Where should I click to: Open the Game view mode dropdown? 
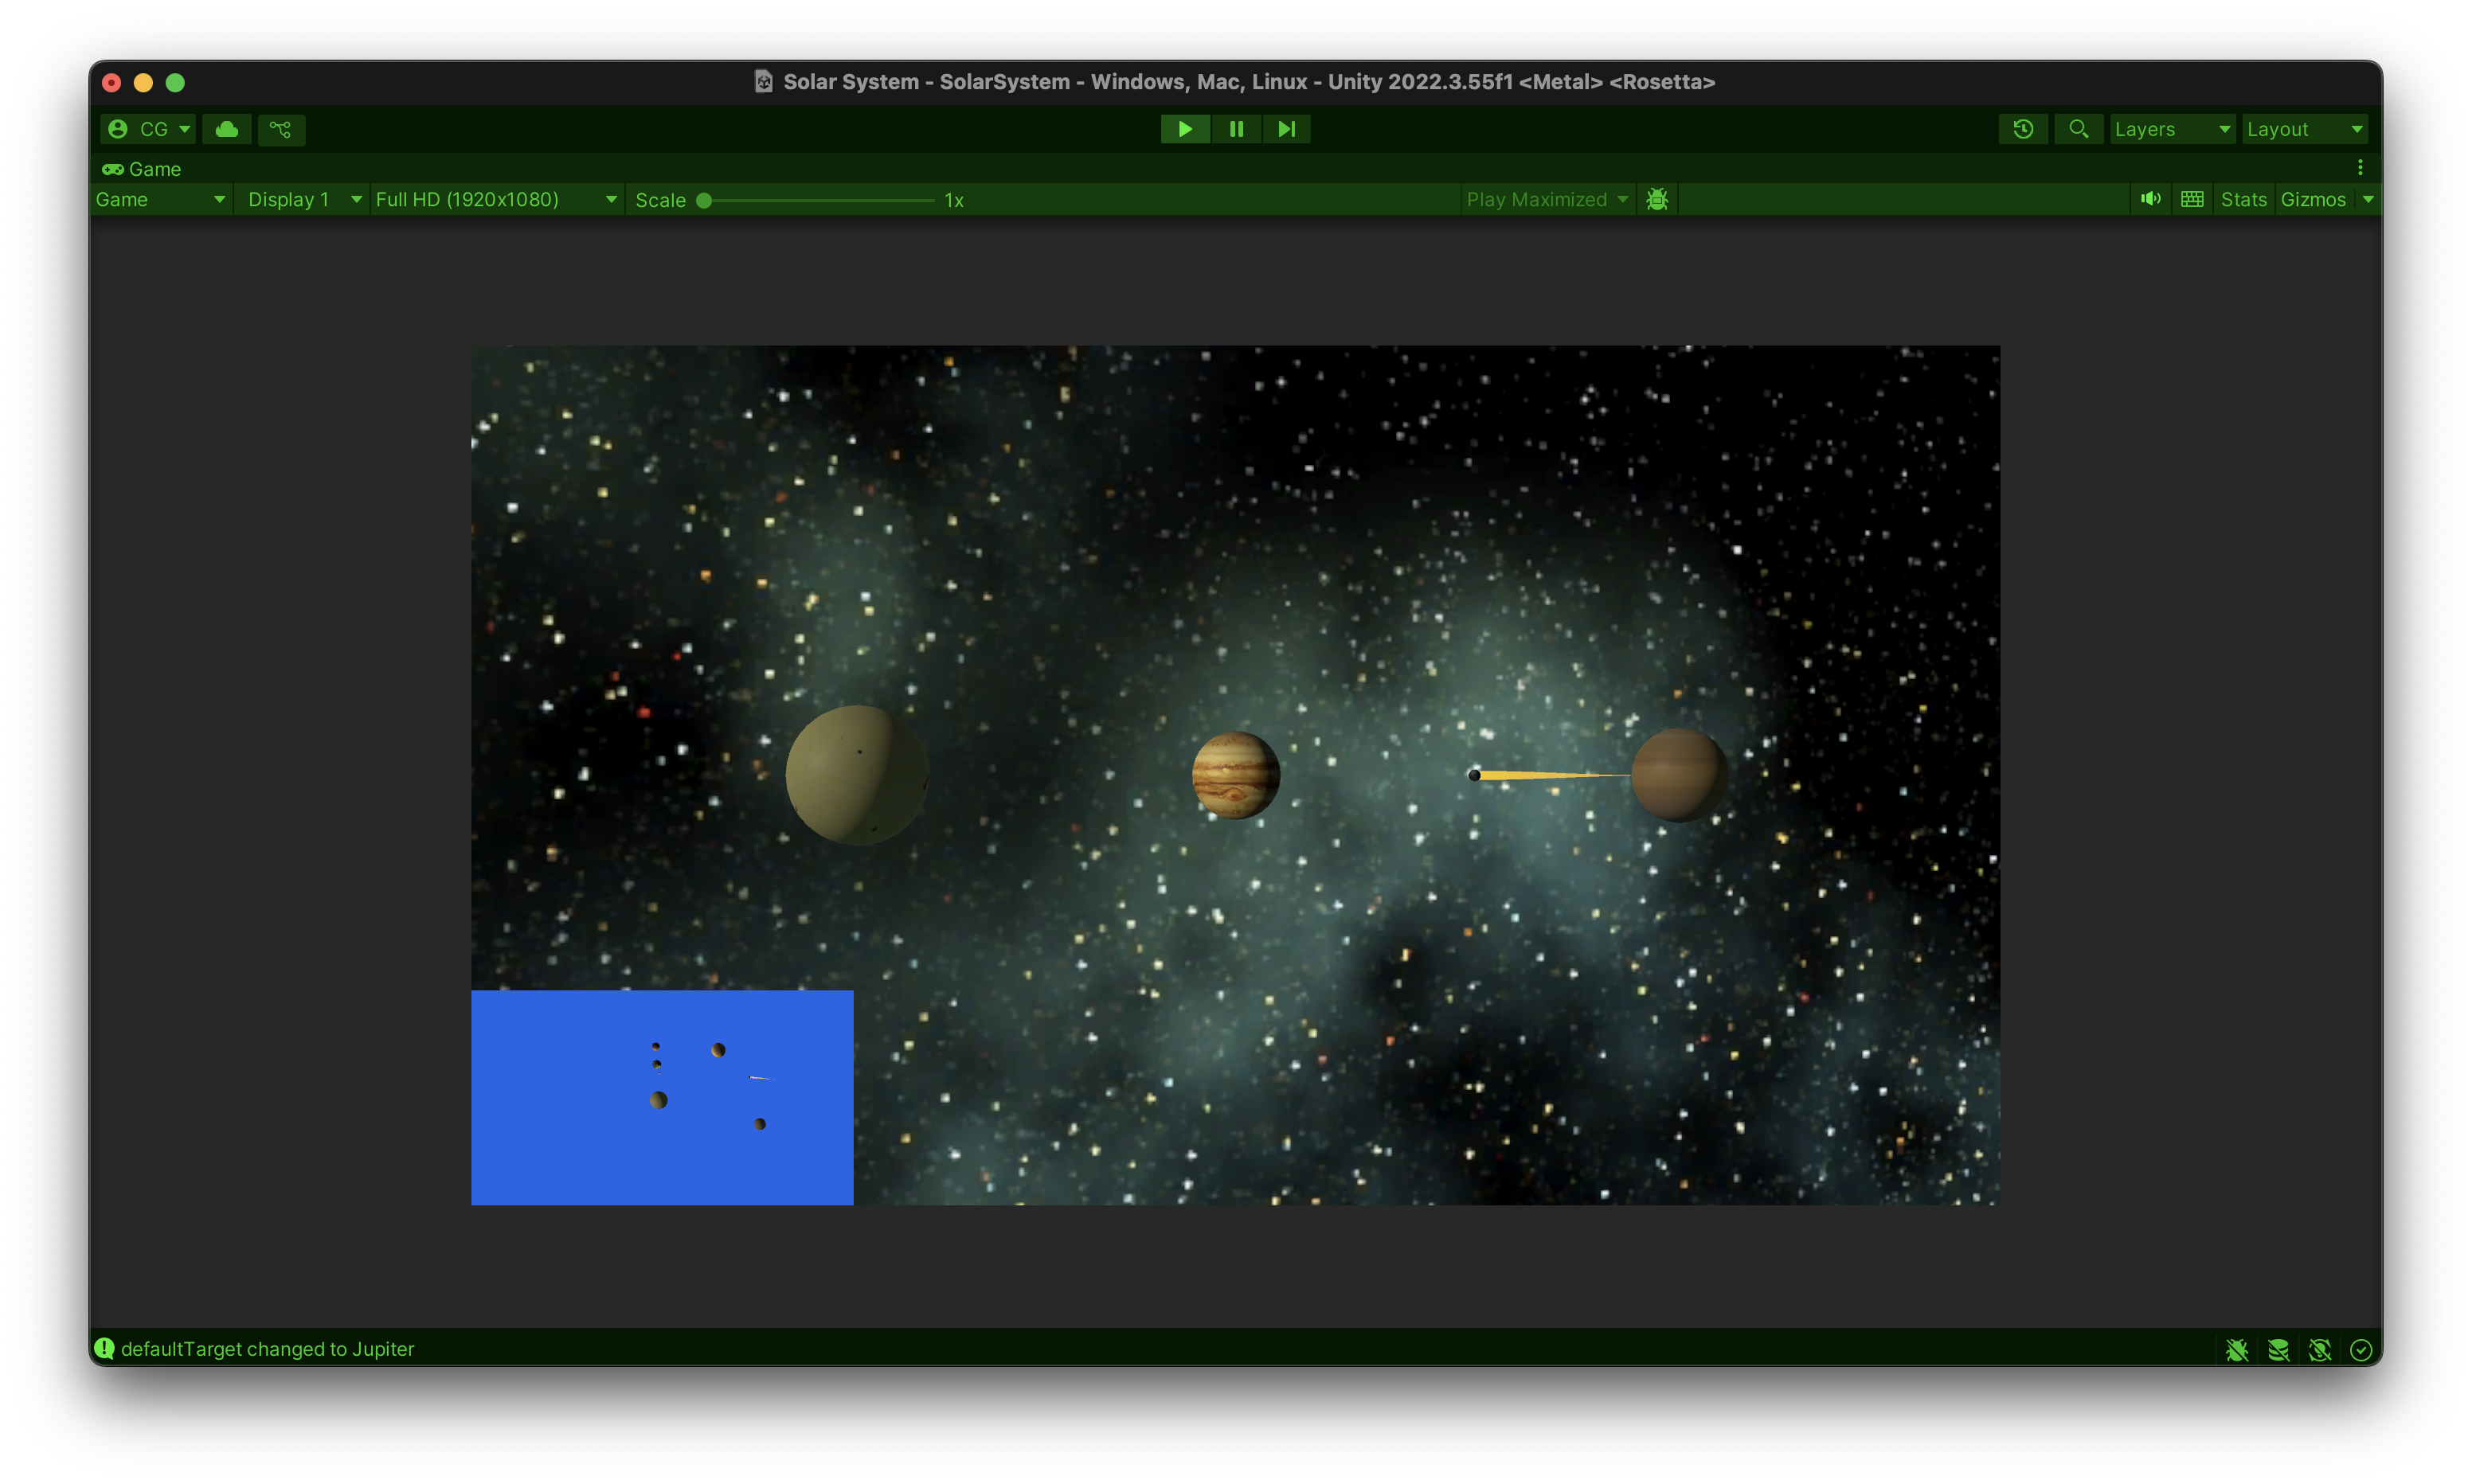(x=161, y=200)
